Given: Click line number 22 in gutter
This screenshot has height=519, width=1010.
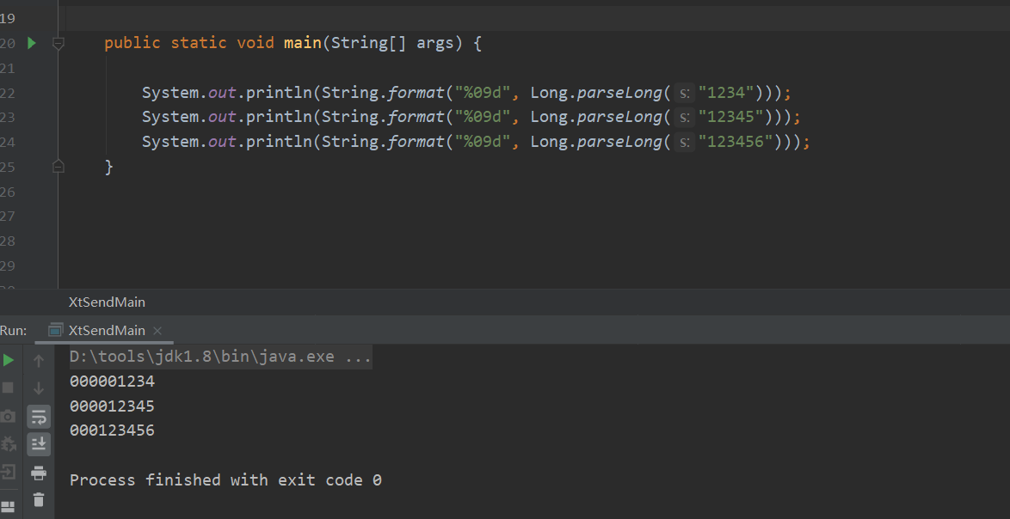Looking at the screenshot, I should tap(7, 94).
